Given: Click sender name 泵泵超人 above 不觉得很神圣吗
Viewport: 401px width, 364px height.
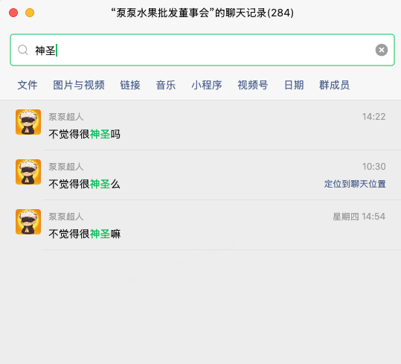Looking at the screenshot, I should [66, 117].
